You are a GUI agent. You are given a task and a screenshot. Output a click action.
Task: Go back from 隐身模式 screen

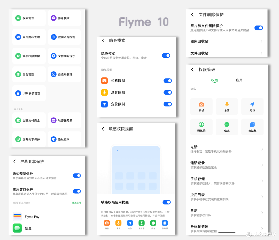click(x=103, y=40)
